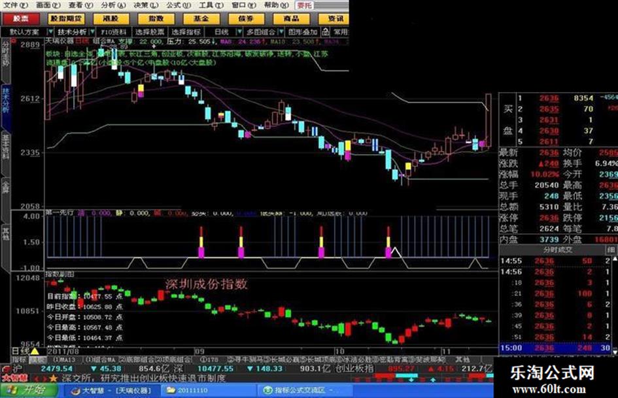Viewport: 618px width, 398px height.
Task: Click the 买盘 level 1 price 2636
Action: pyautogui.click(x=549, y=98)
